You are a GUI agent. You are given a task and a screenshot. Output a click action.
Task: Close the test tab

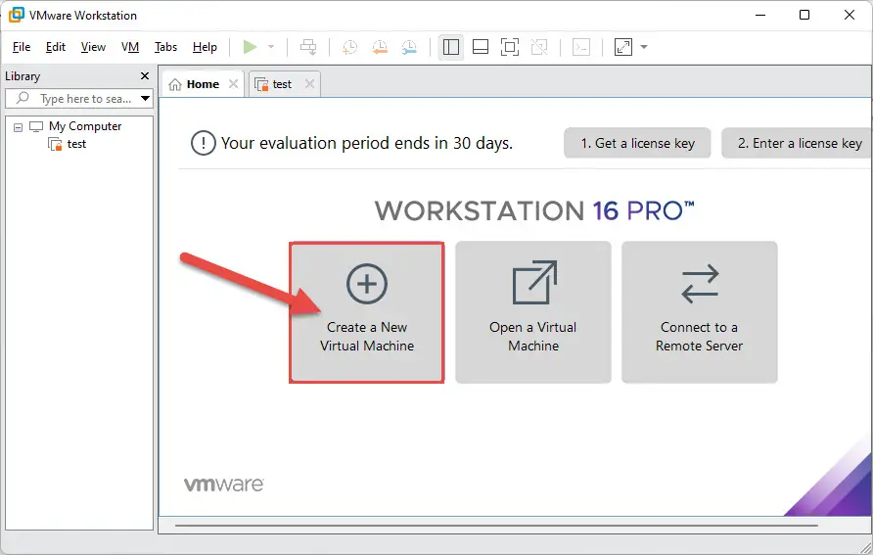pos(309,84)
